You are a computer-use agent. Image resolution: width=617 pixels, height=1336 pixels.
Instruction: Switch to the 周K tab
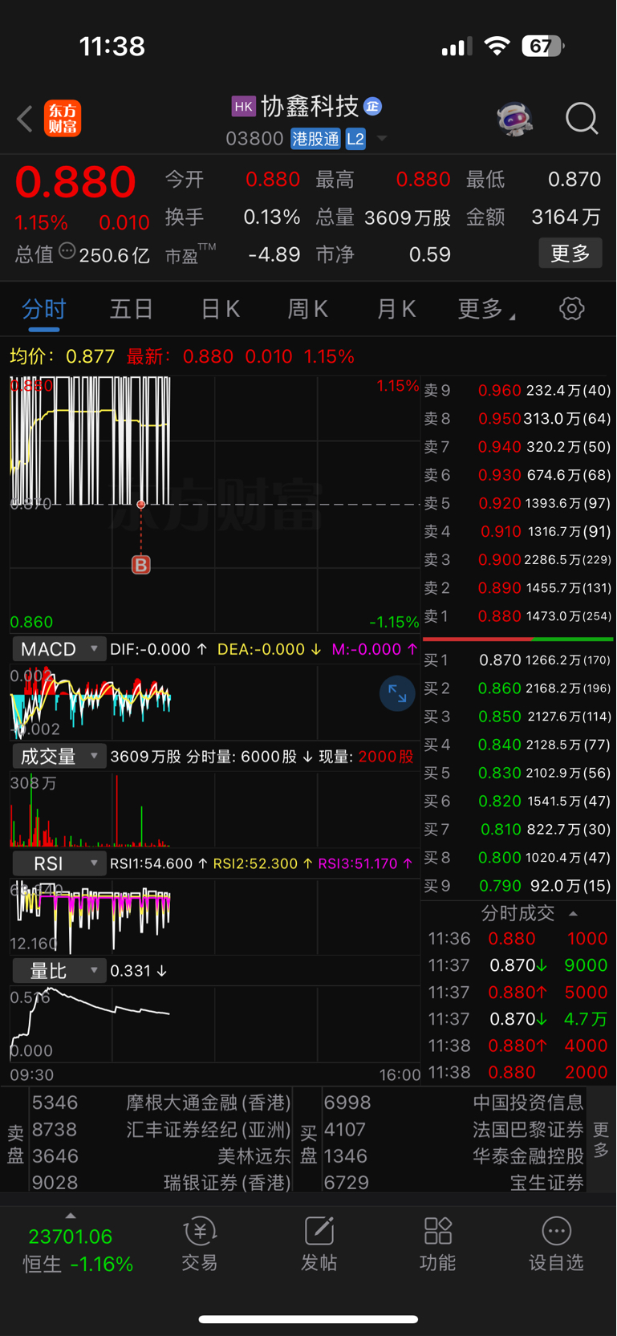pyautogui.click(x=307, y=309)
